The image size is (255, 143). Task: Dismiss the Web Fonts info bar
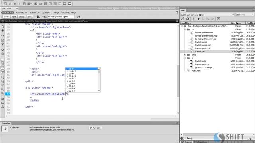coord(177,21)
